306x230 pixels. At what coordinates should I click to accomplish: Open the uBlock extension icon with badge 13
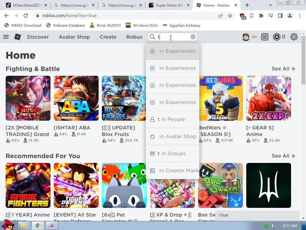tap(242, 16)
